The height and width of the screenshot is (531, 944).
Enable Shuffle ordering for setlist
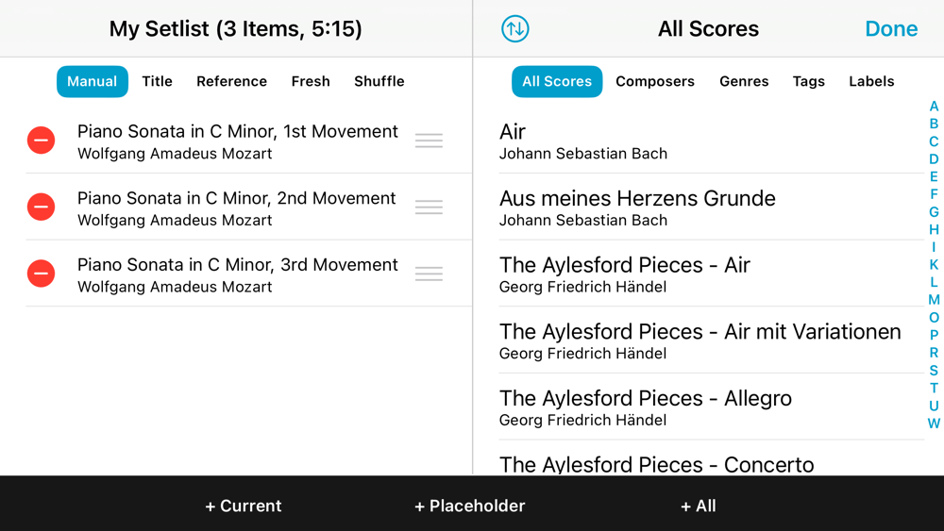[x=379, y=82]
